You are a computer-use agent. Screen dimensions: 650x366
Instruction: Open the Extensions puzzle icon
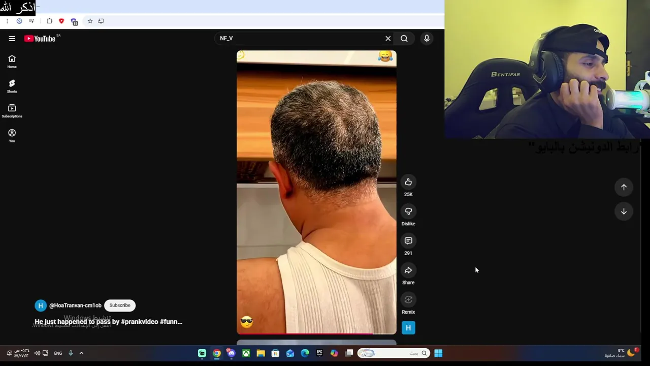pos(49,21)
